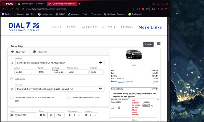
Task: Click the Add a stop link
Action: (x=20, y=79)
